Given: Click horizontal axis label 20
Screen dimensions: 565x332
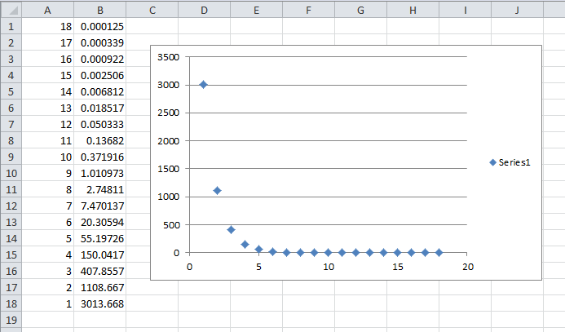Looking at the screenshot, I should tap(468, 267).
